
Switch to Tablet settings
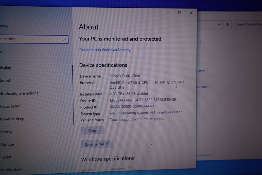6,157
